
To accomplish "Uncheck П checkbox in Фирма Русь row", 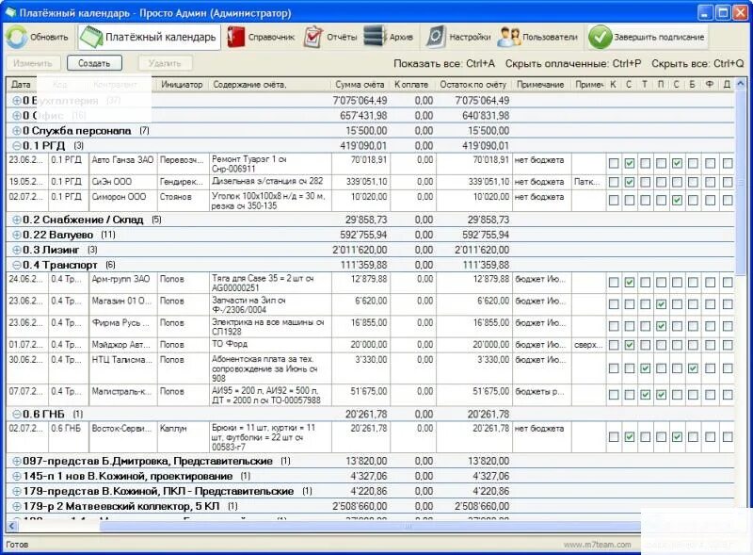I will click(x=662, y=326).
